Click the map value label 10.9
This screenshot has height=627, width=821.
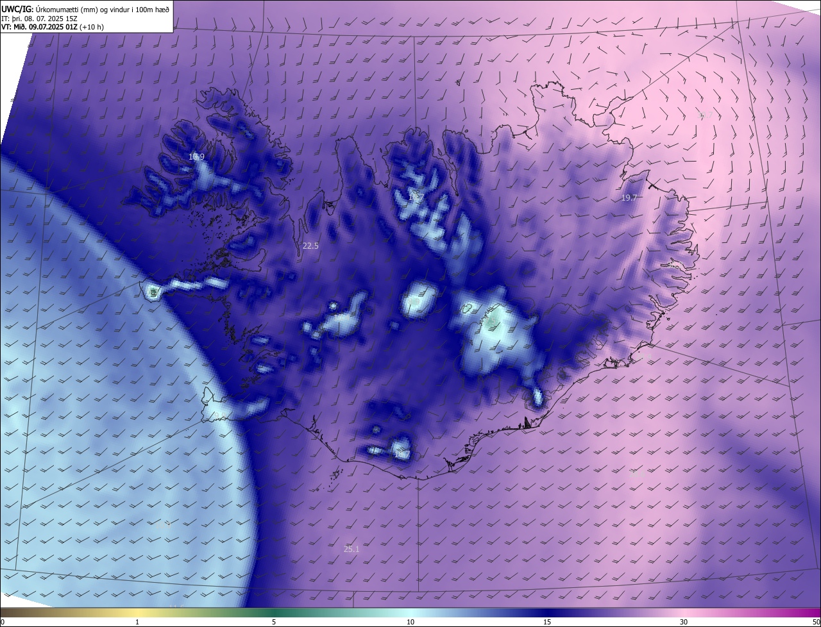pyautogui.click(x=196, y=156)
